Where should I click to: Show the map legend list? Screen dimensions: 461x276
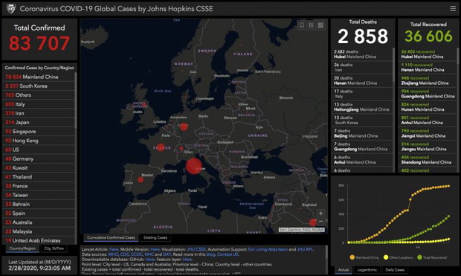pos(311,25)
